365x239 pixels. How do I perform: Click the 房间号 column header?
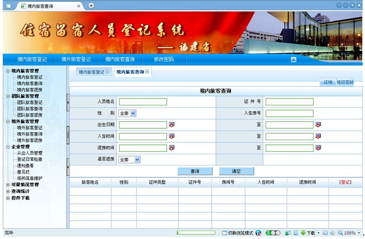click(228, 182)
